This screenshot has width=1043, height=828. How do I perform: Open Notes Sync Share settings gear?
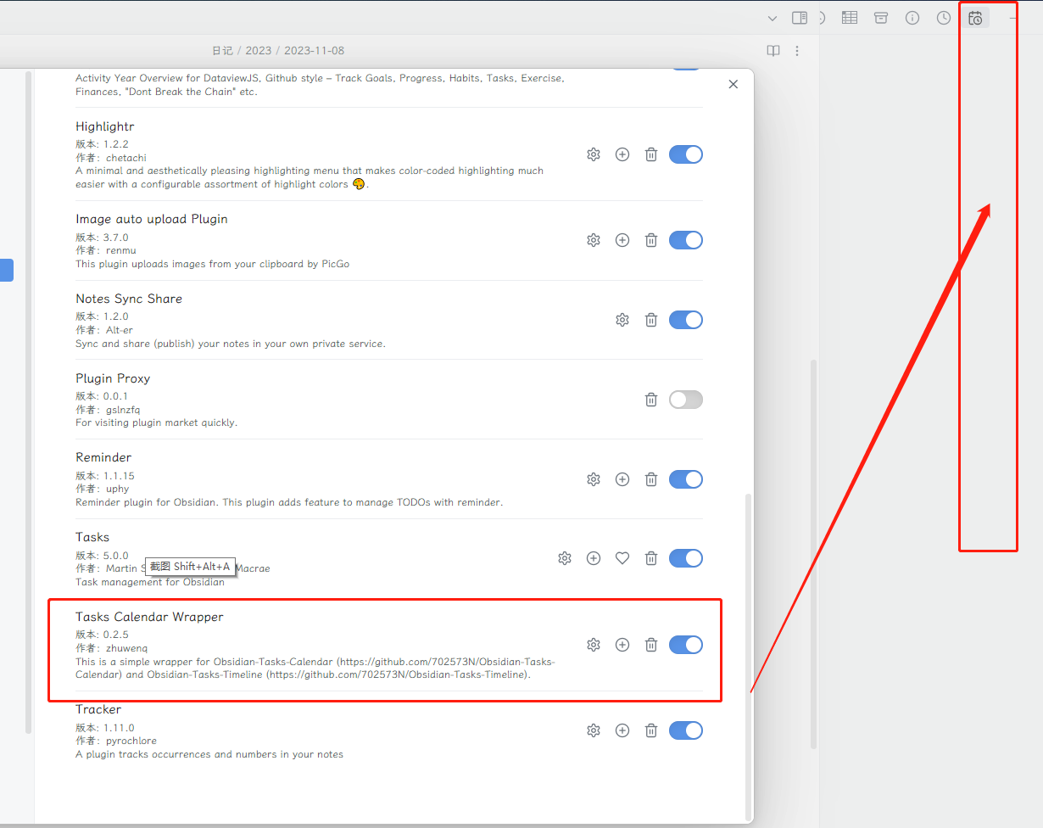[x=622, y=320]
